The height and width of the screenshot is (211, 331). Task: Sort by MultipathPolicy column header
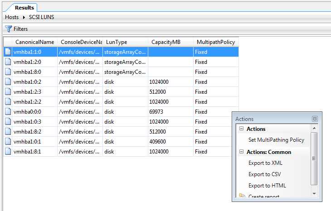(x=216, y=42)
